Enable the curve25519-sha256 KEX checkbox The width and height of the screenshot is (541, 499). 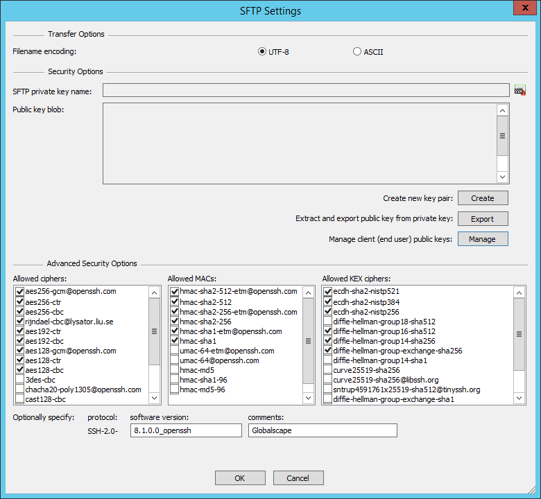click(328, 370)
